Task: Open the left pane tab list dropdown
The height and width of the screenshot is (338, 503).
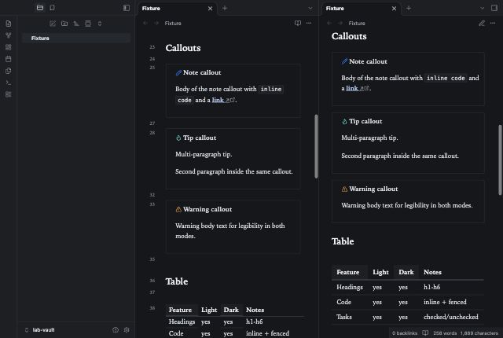Action: (310, 9)
